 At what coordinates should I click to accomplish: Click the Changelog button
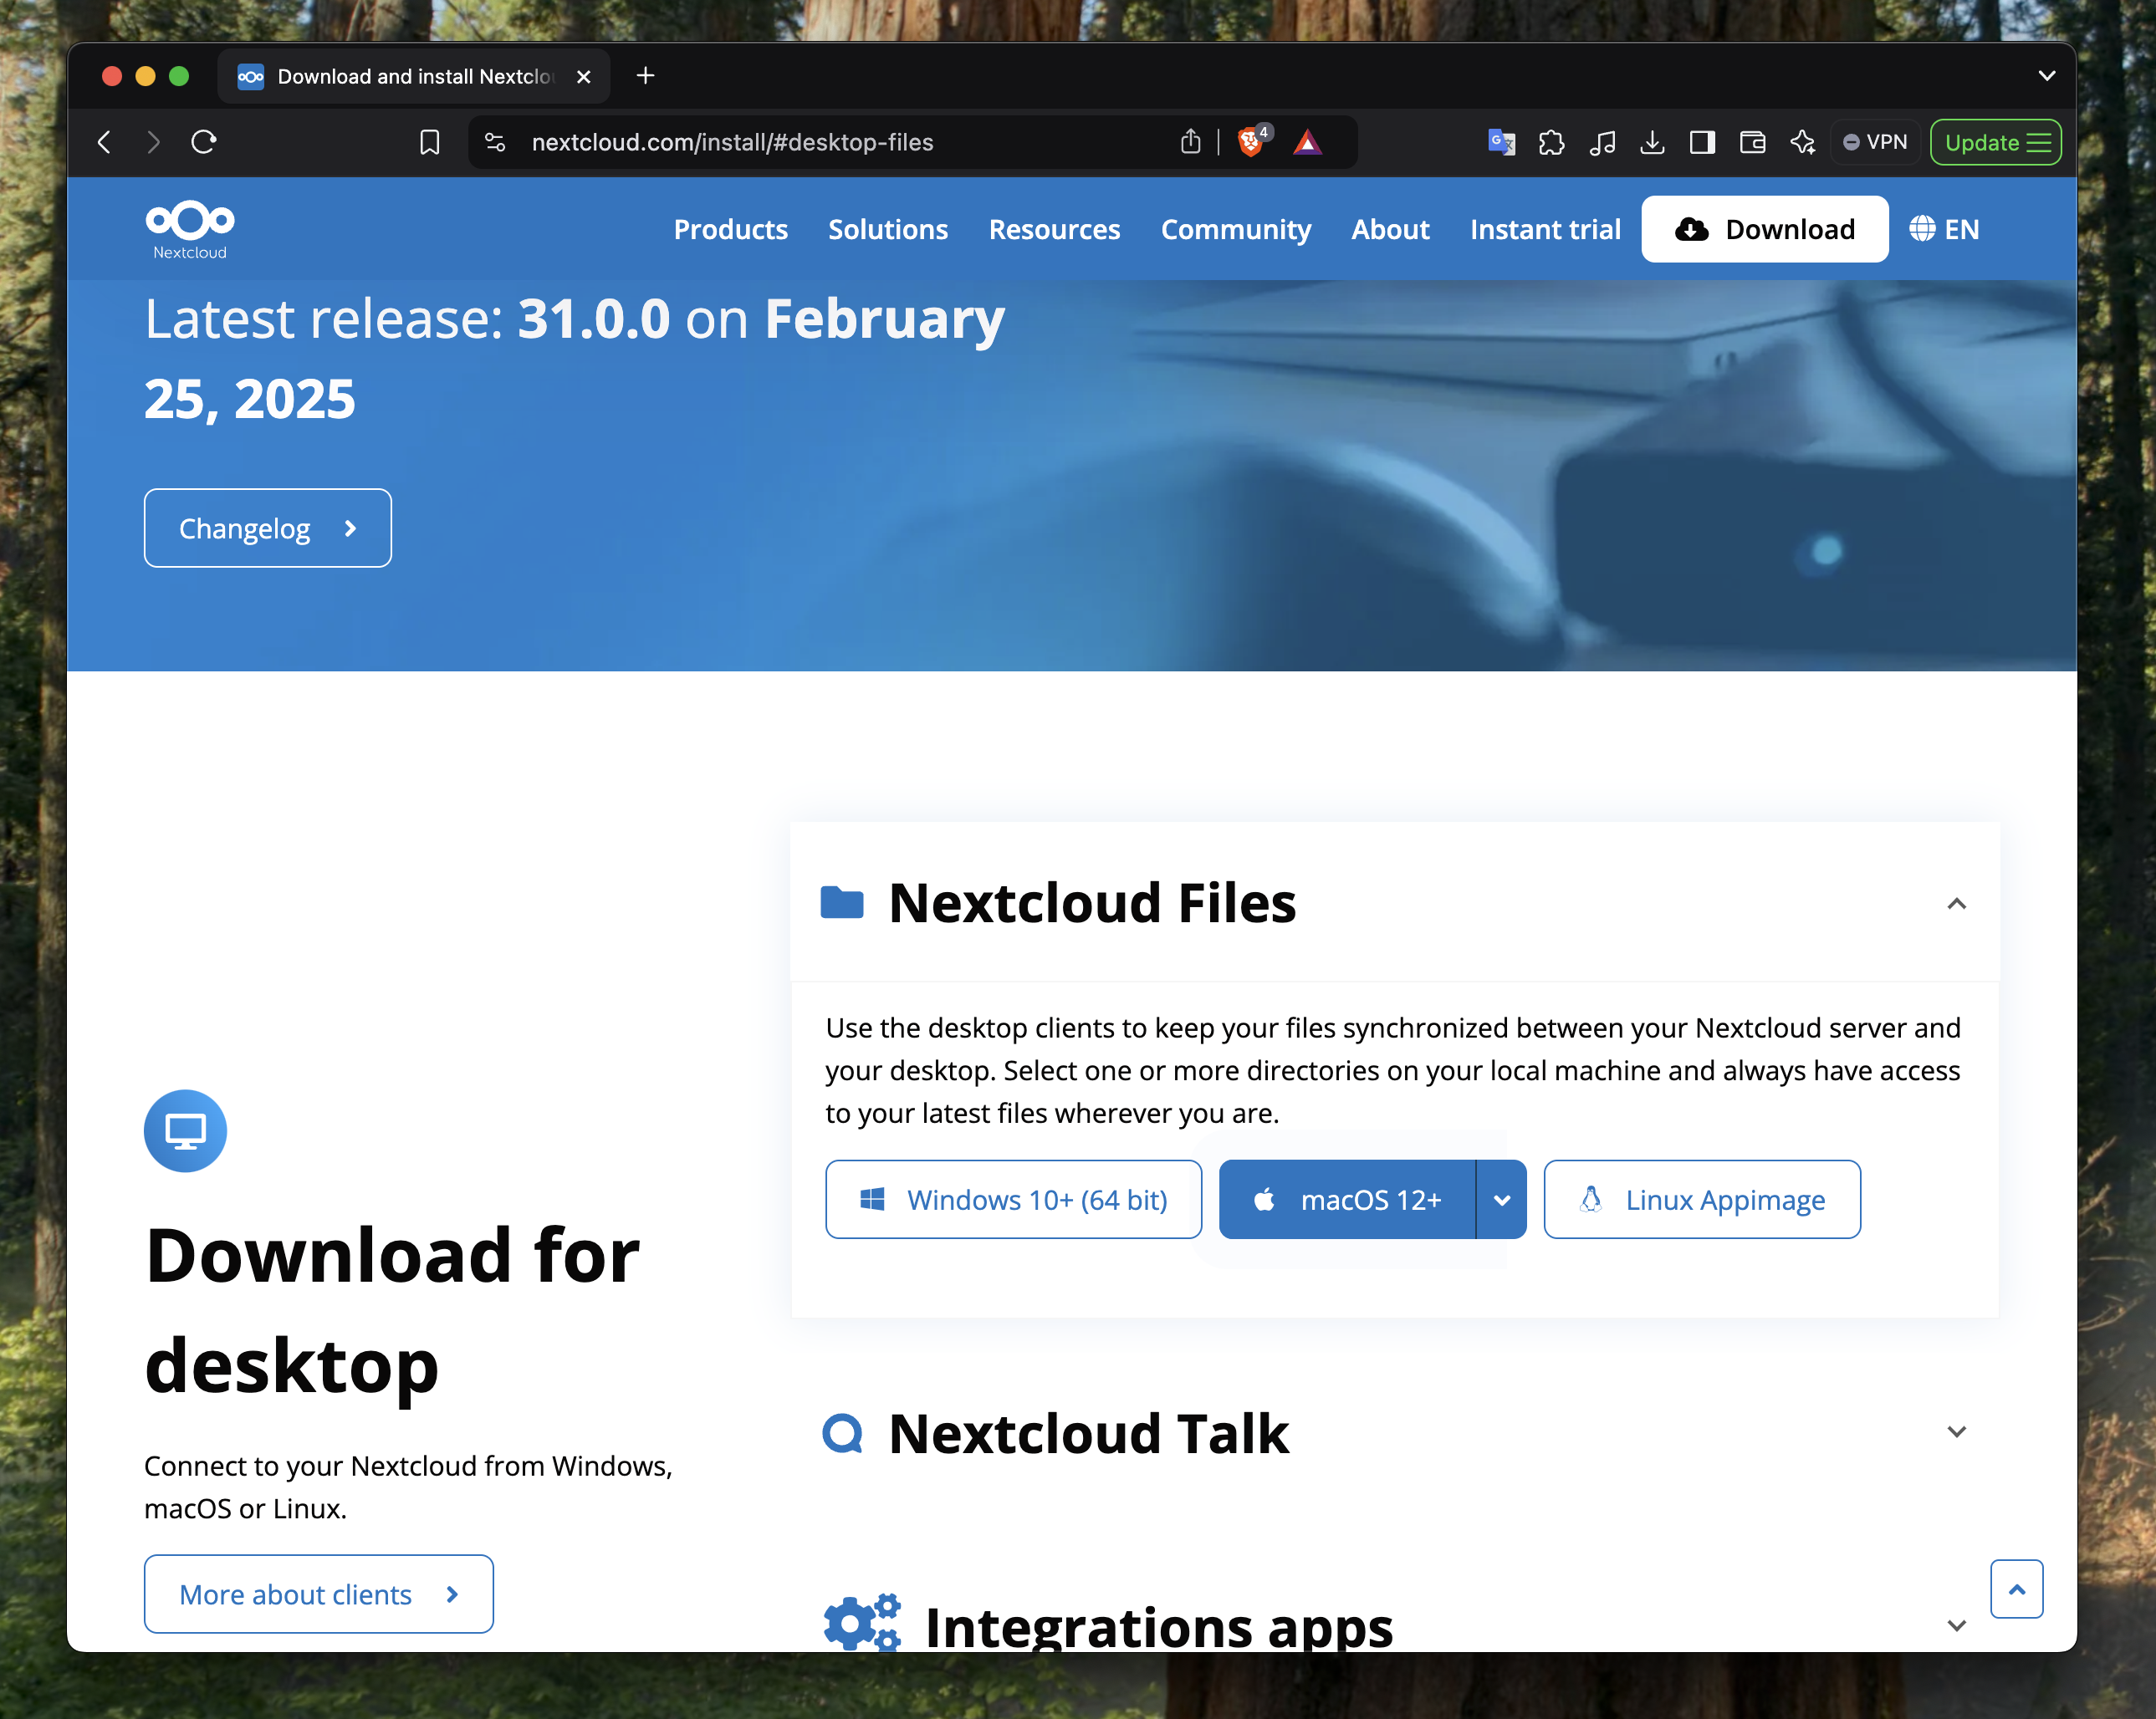267,528
